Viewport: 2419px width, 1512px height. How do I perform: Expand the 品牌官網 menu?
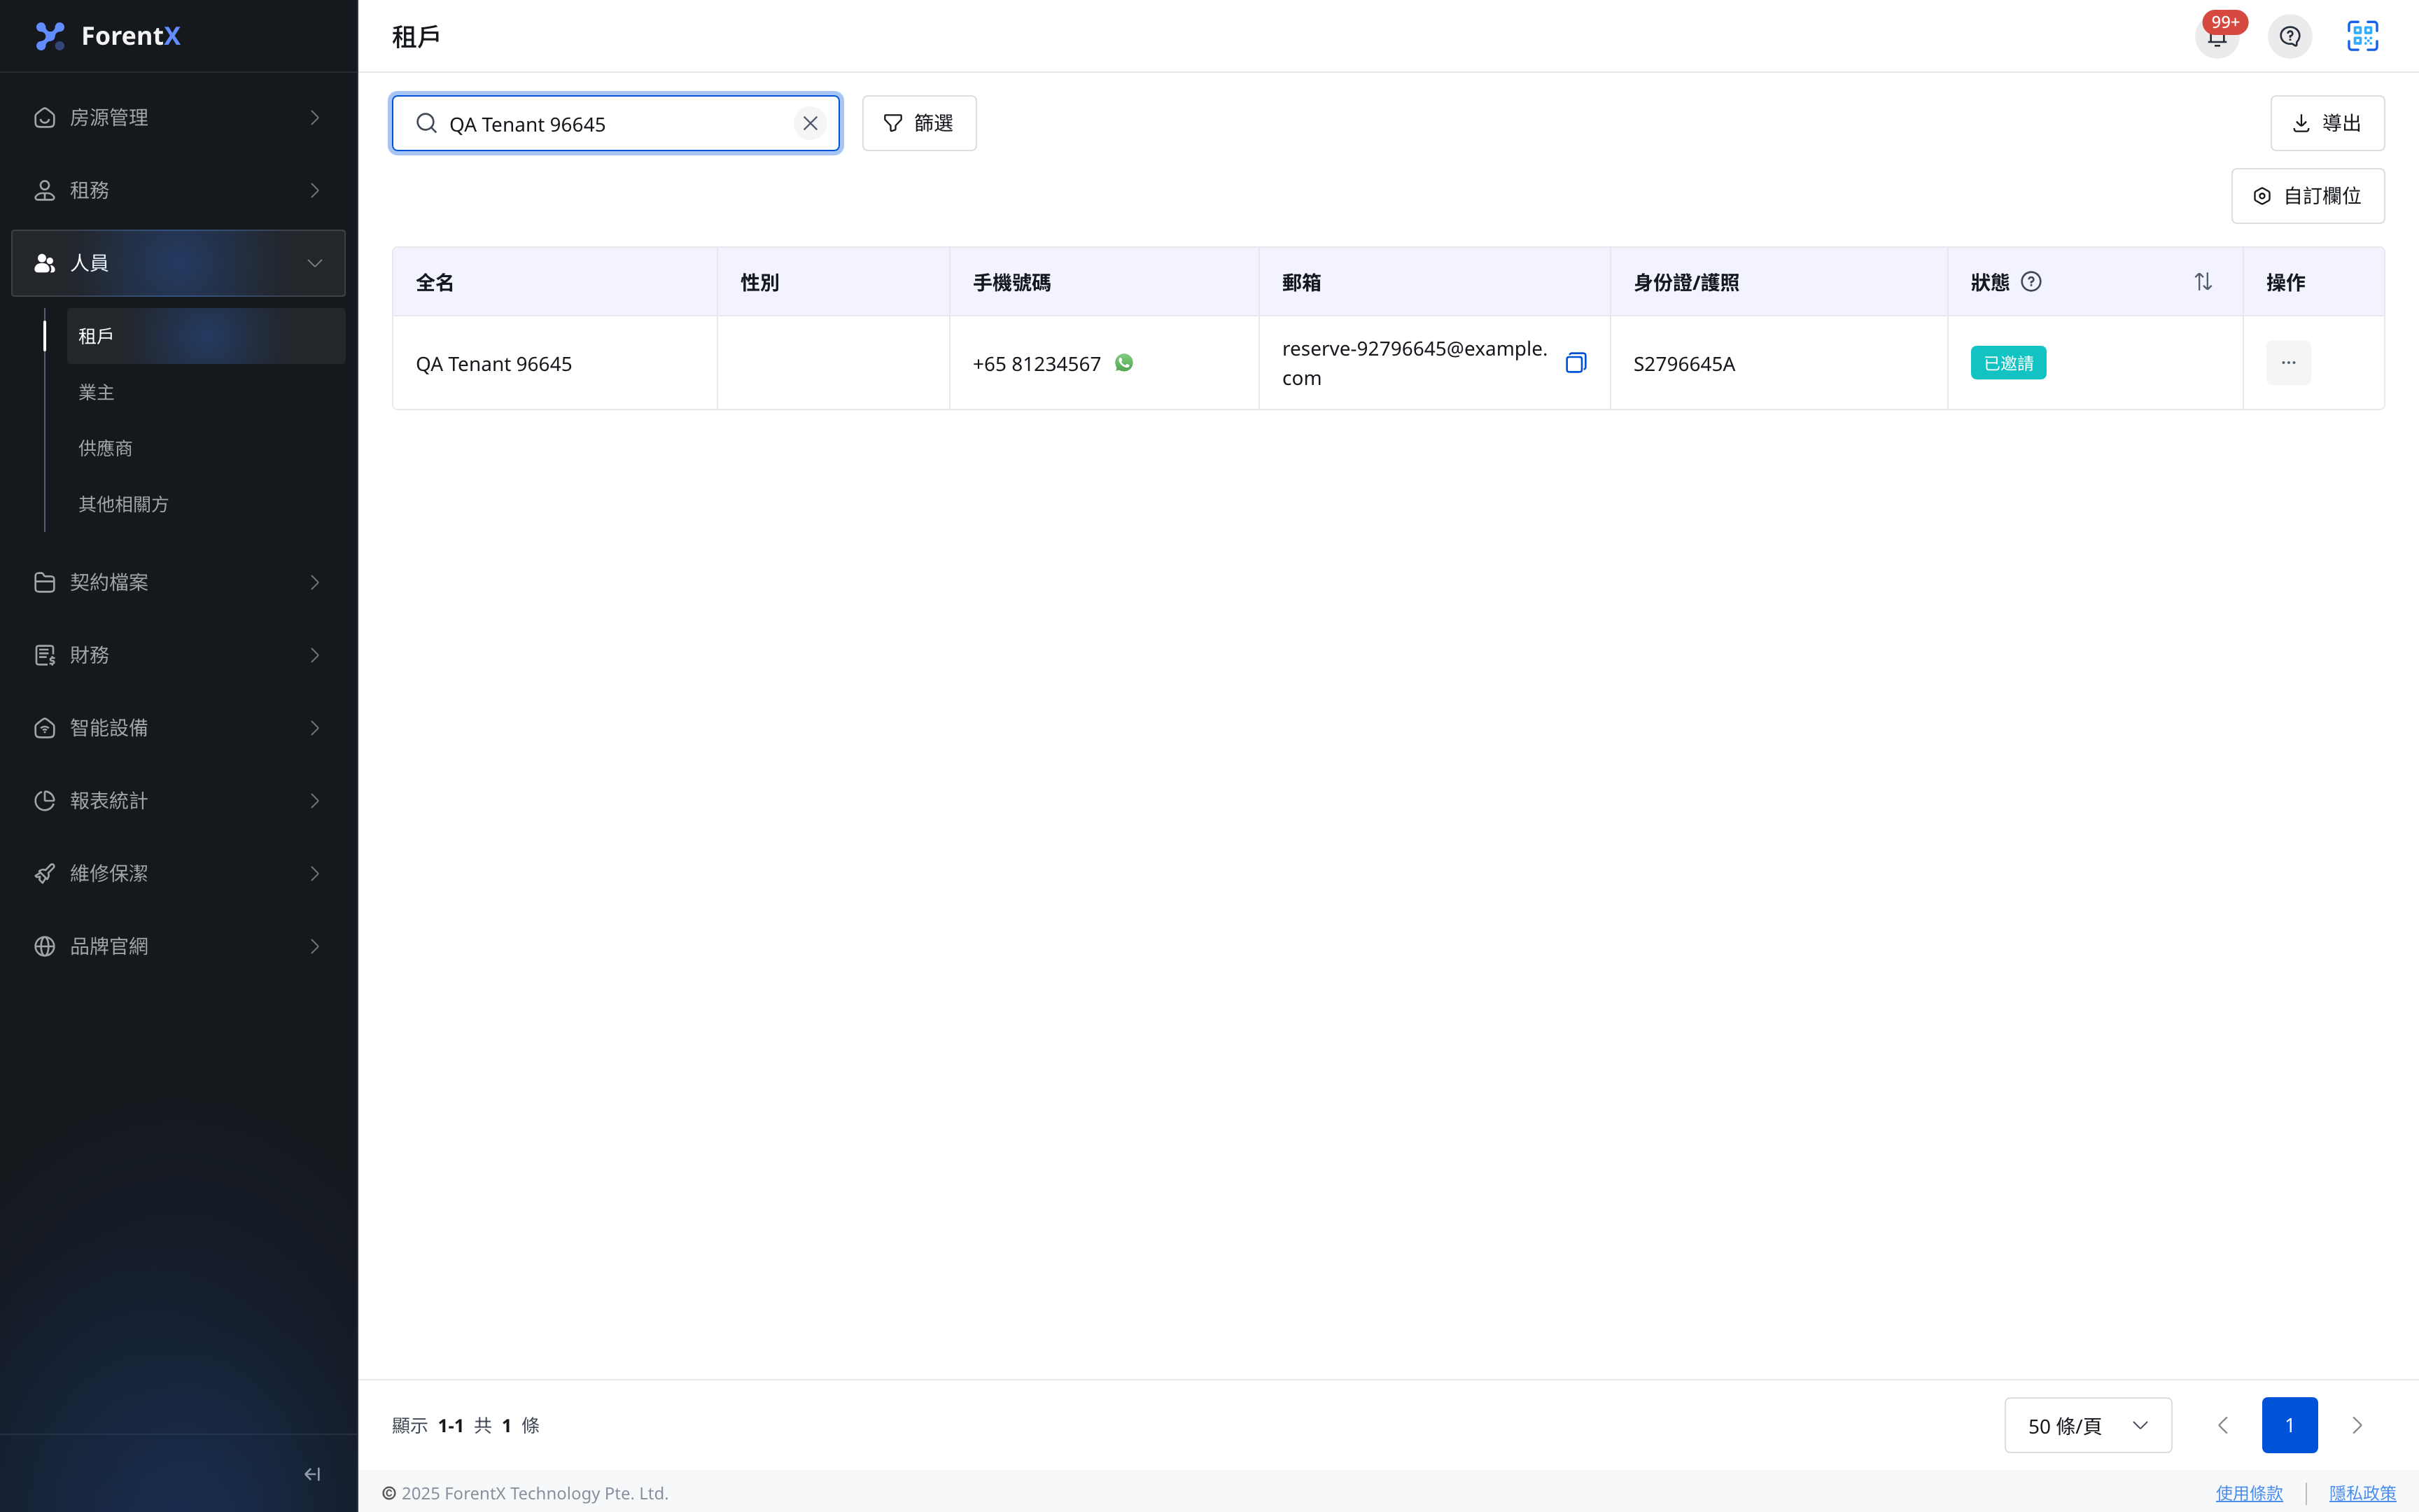(x=178, y=946)
